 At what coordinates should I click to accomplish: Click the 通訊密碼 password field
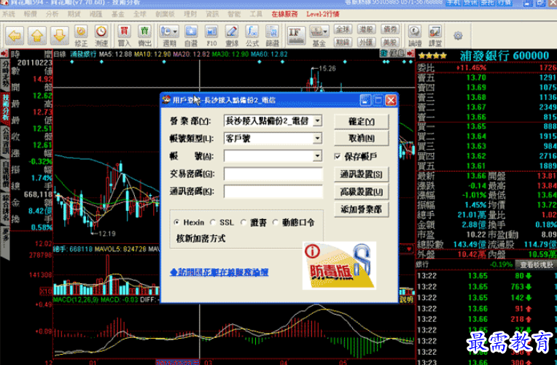coord(273,191)
